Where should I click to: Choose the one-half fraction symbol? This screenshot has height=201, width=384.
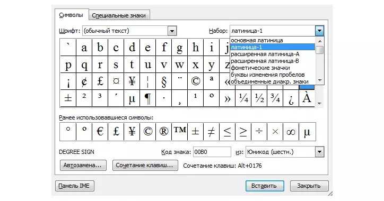coord(259,98)
